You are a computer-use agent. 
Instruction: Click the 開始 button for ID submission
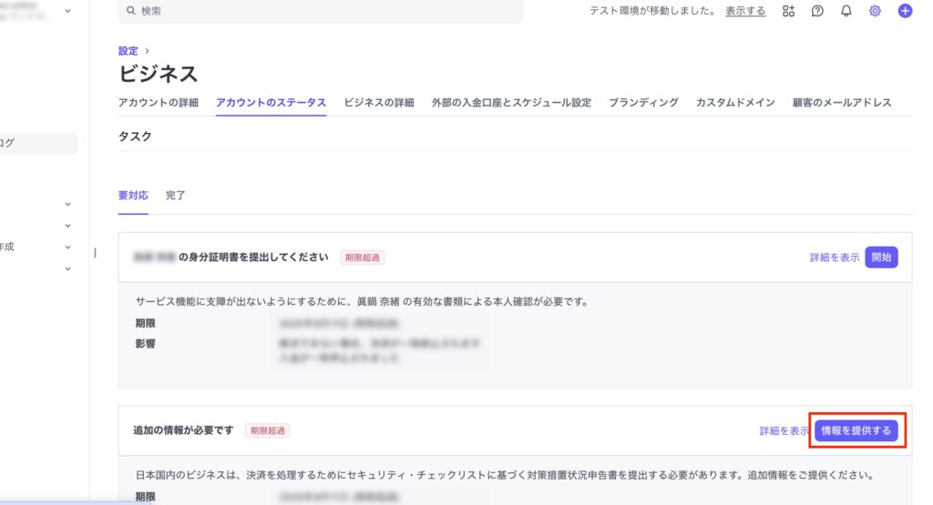click(881, 258)
